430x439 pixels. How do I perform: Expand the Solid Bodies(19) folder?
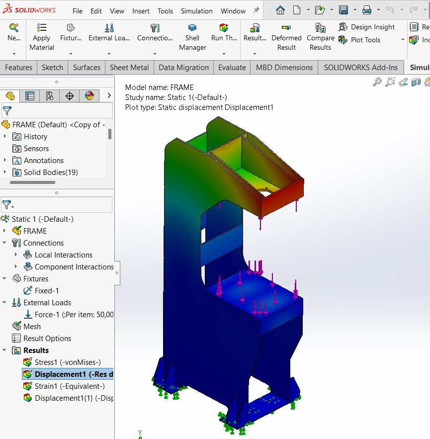tap(5, 173)
